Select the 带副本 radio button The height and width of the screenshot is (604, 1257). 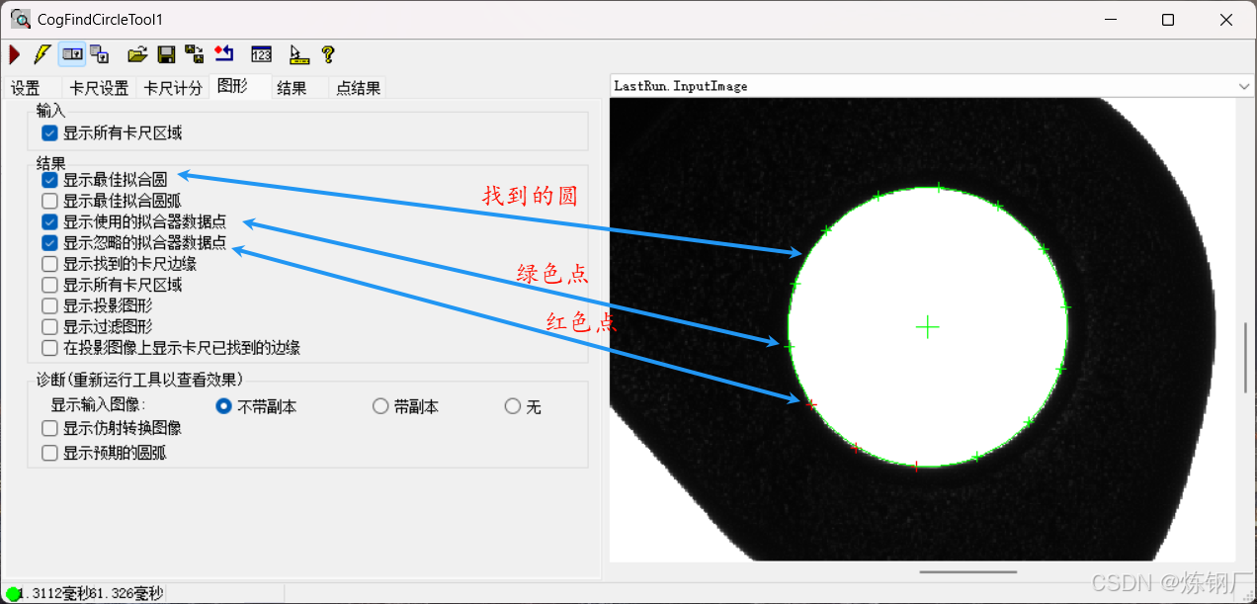click(x=380, y=405)
